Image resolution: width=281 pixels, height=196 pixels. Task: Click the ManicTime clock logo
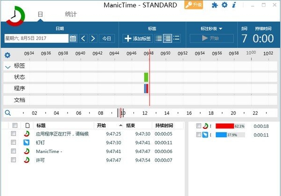15,16
